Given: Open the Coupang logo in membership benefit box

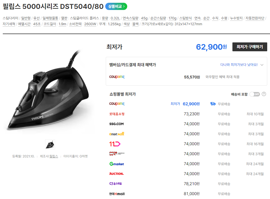Looking at the screenshot, I should (x=117, y=77).
